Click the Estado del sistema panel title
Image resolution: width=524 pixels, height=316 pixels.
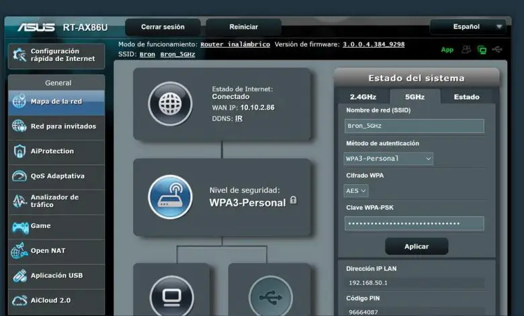(x=417, y=78)
